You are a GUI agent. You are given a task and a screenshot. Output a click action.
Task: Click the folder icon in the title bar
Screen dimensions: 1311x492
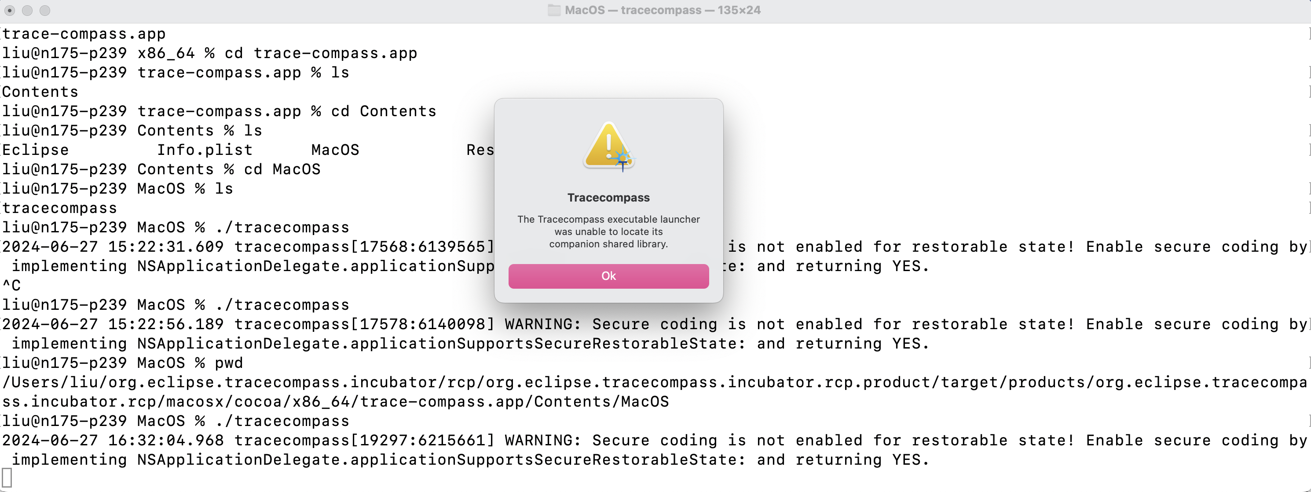tap(554, 10)
